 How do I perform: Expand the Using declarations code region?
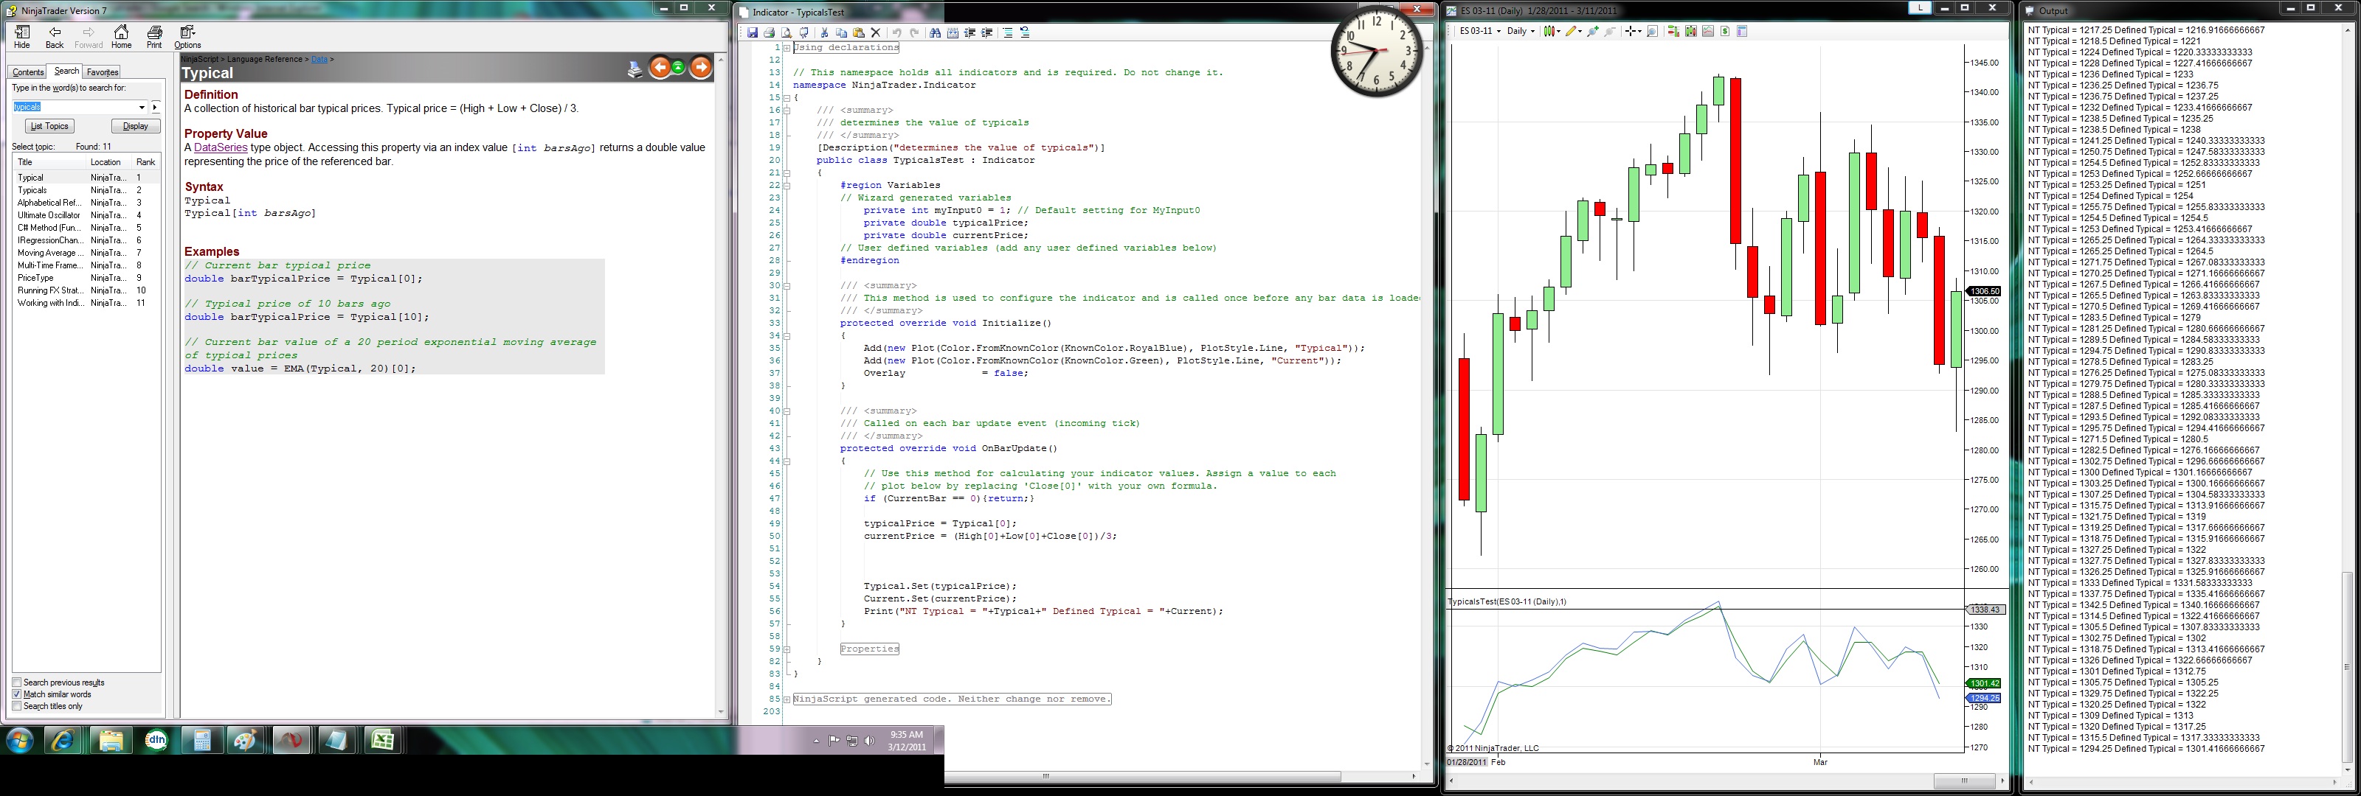tap(787, 48)
